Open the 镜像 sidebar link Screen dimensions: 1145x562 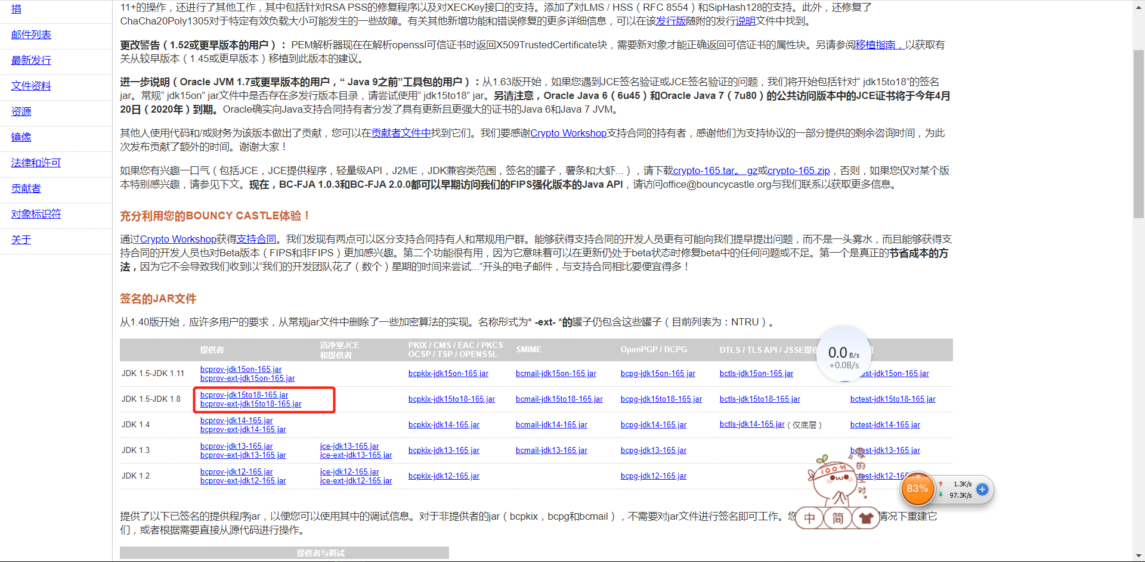(x=21, y=137)
